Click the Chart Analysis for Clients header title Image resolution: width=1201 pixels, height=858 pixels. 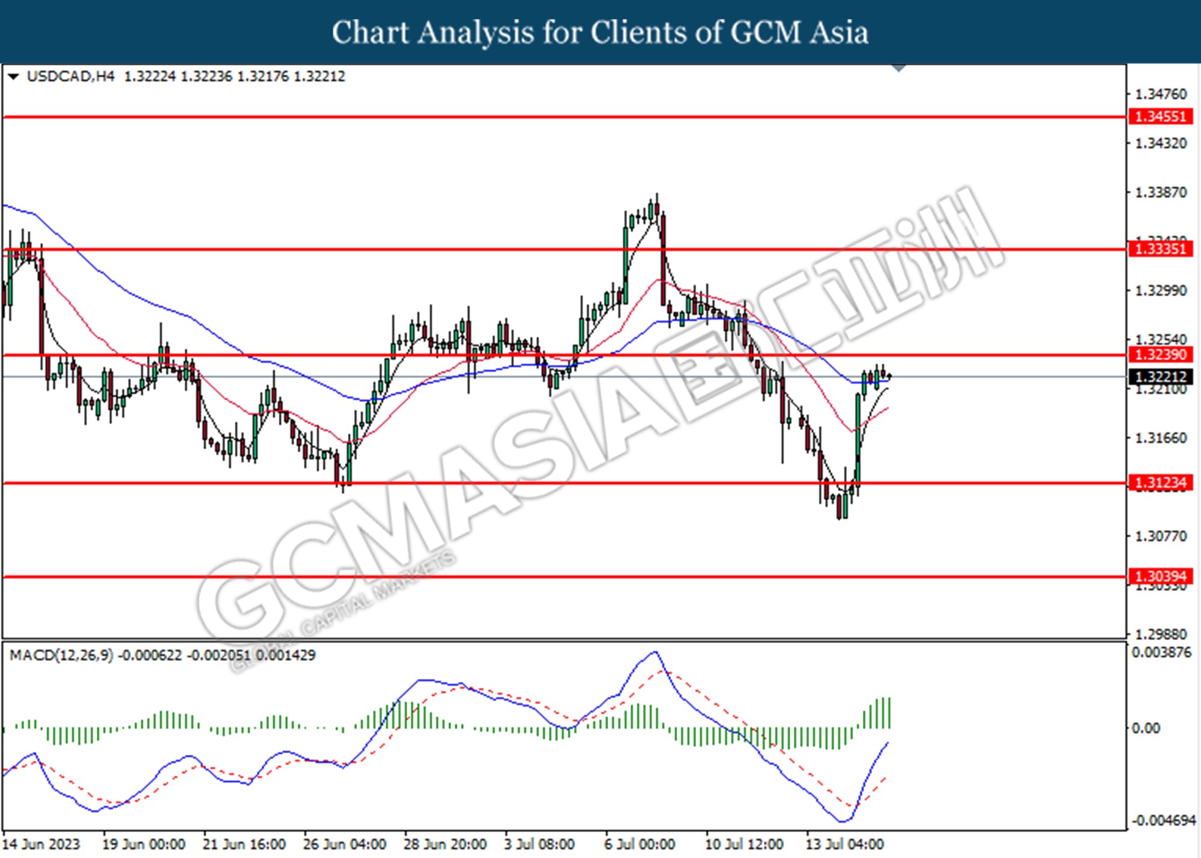(x=600, y=32)
